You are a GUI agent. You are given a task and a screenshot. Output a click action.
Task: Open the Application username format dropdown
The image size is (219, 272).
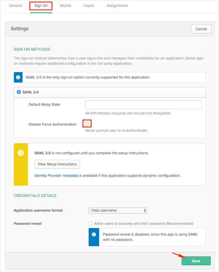[118, 211]
